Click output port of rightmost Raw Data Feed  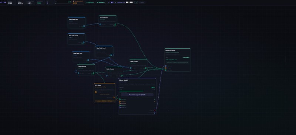pos(111,55)
